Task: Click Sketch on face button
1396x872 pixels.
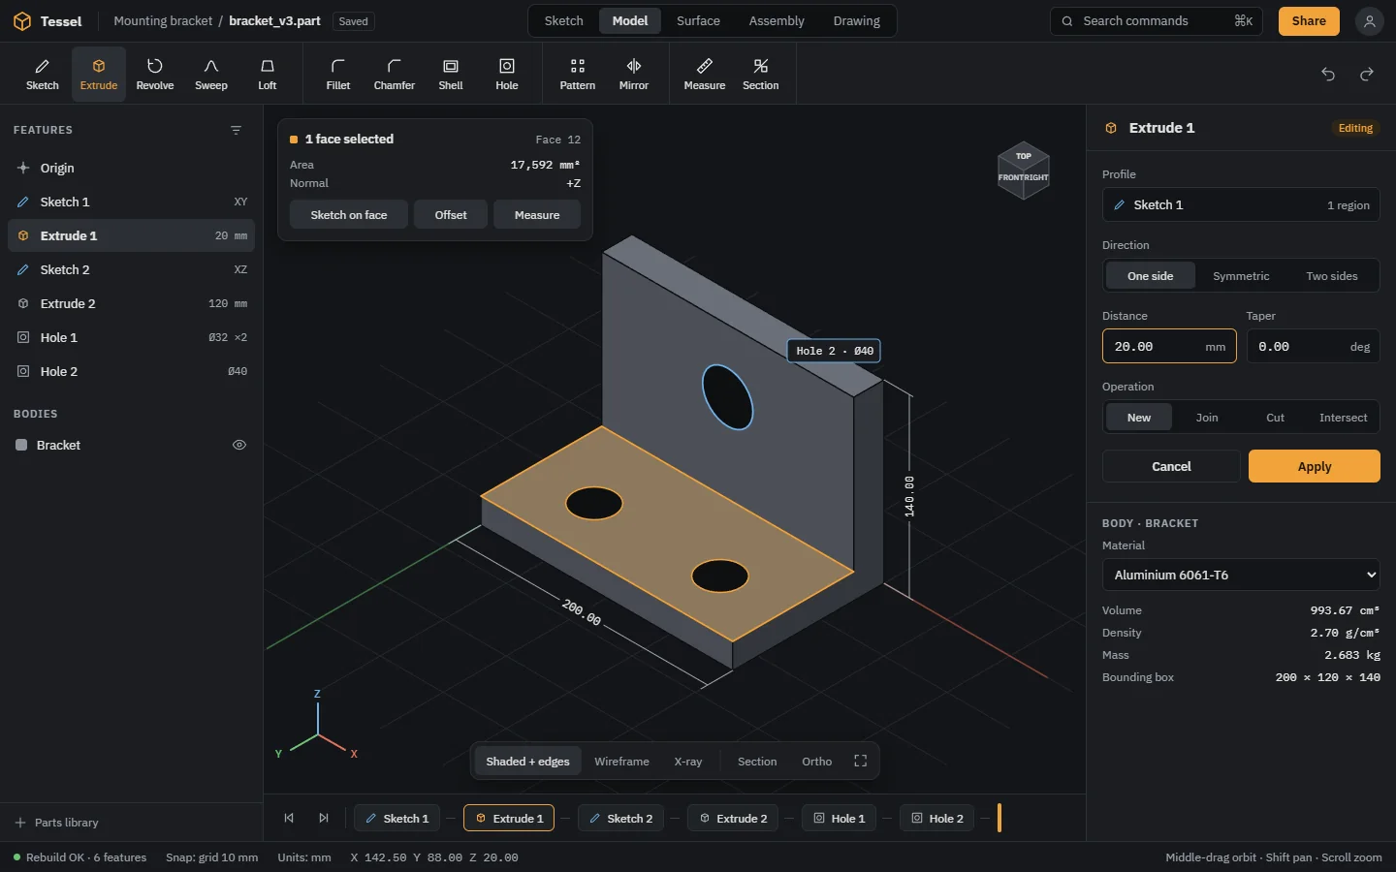Action: point(349,215)
